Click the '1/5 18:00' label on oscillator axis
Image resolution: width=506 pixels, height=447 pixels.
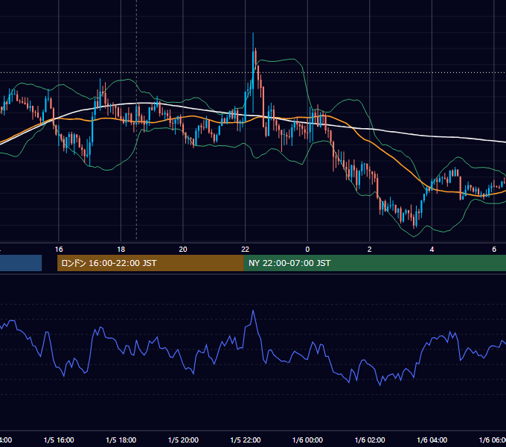tap(121, 440)
